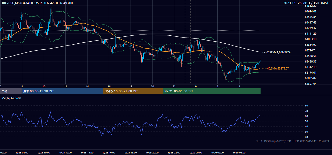The image size is (332, 155).
Task: Click price axis value 64832.20
Action: click(x=311, y=6)
